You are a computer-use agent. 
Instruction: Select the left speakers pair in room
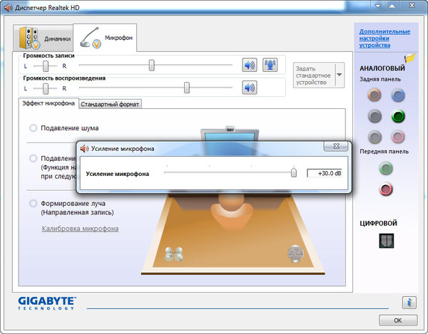(174, 254)
